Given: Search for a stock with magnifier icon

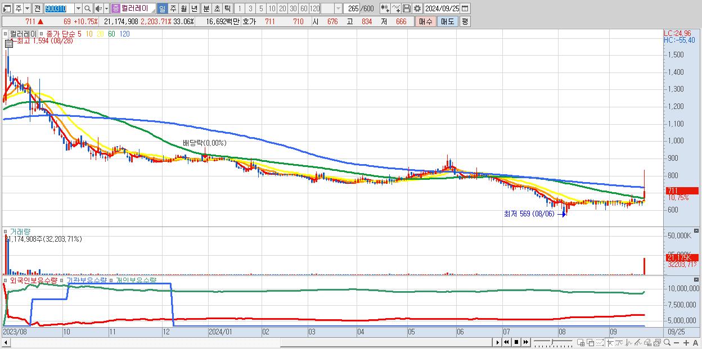Looking at the screenshot, I should coord(88,8).
